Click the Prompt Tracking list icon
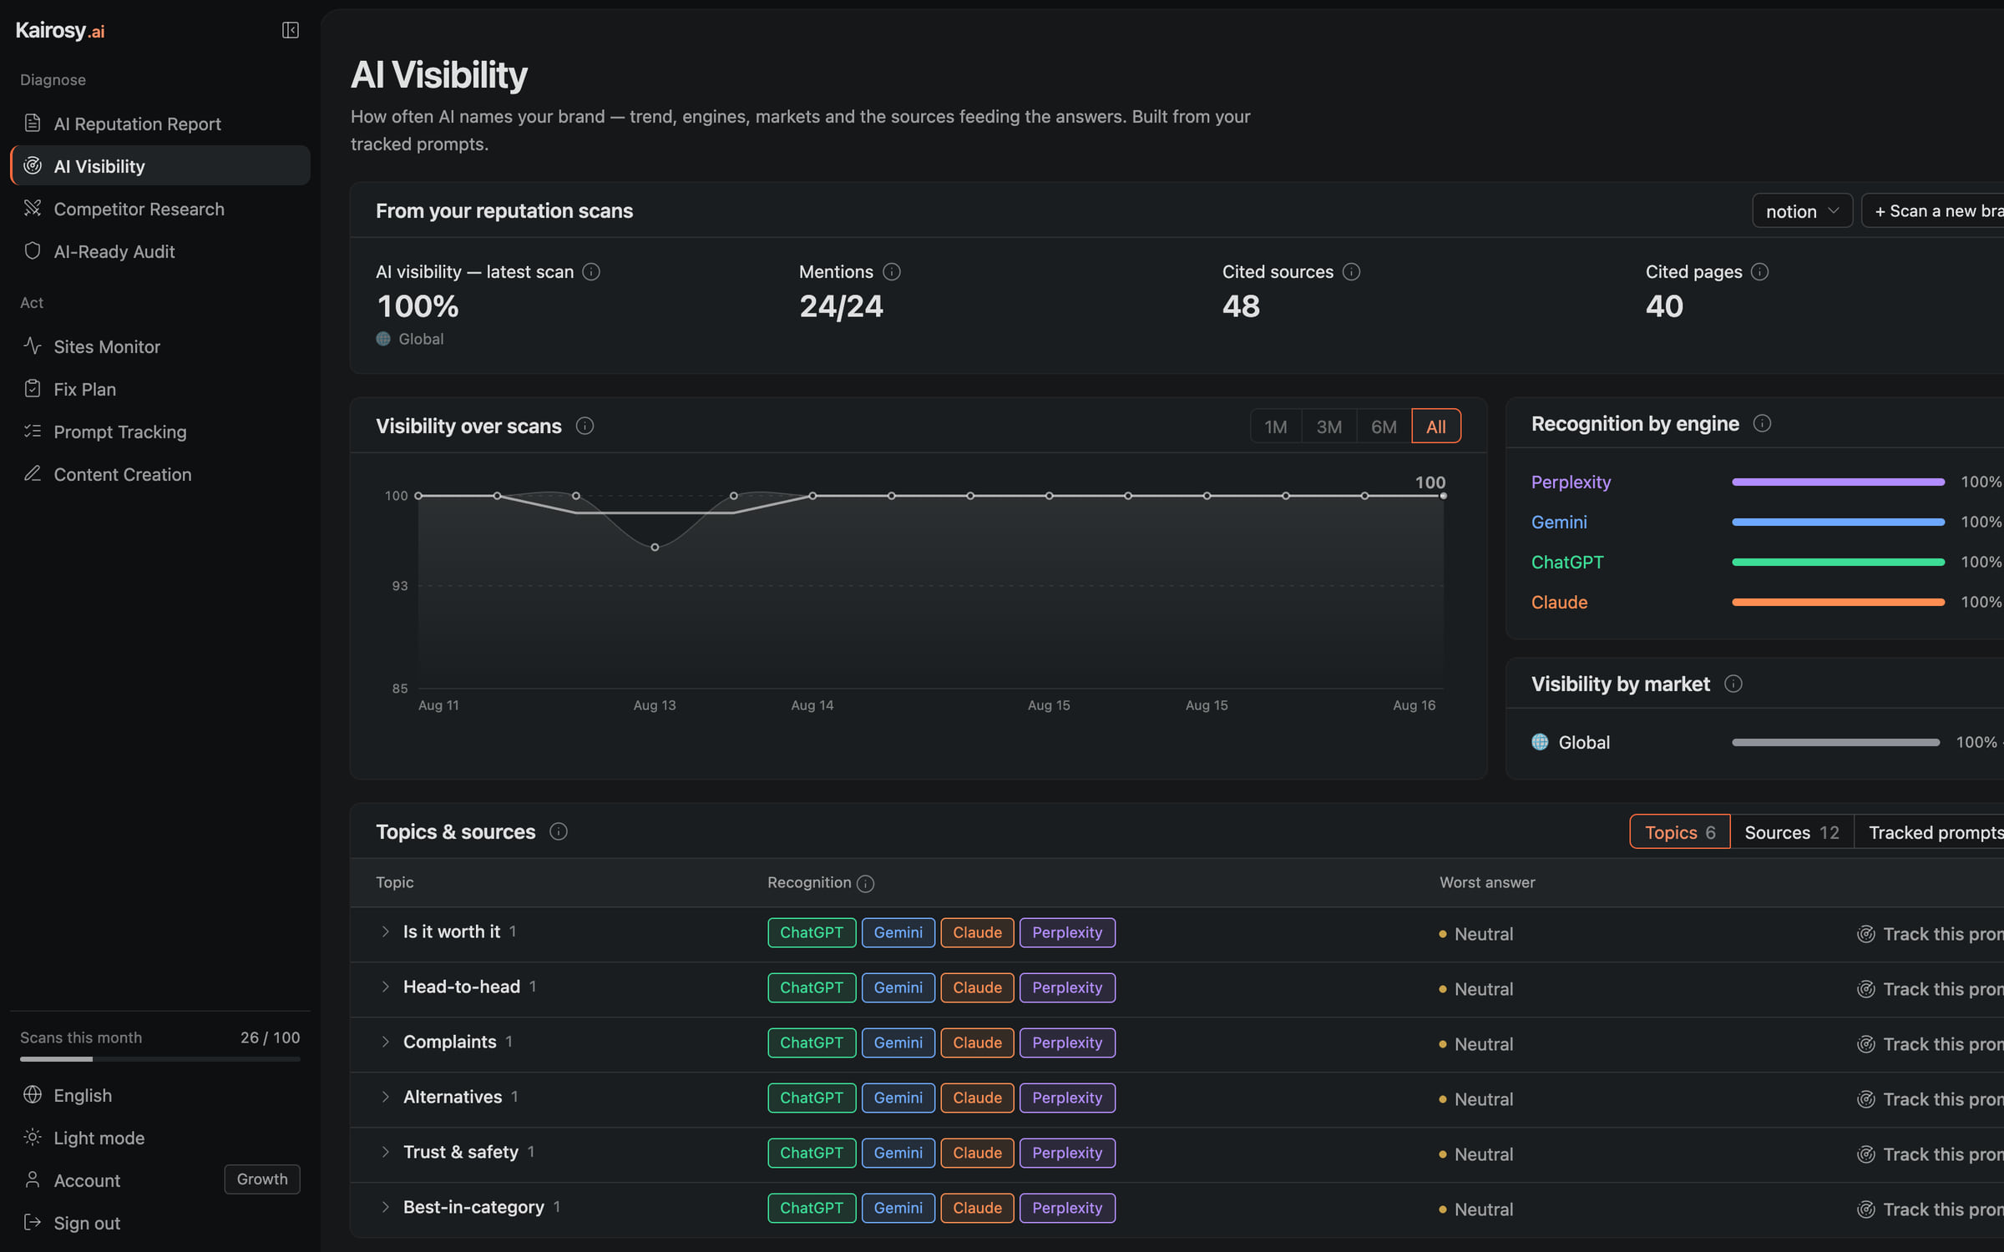Image resolution: width=2004 pixels, height=1252 pixels. click(x=33, y=432)
